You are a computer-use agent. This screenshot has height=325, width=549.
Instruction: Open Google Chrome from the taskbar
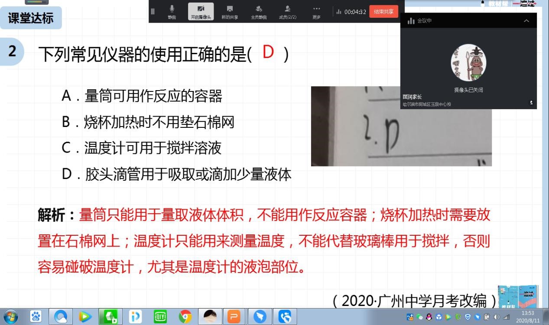(x=185, y=317)
